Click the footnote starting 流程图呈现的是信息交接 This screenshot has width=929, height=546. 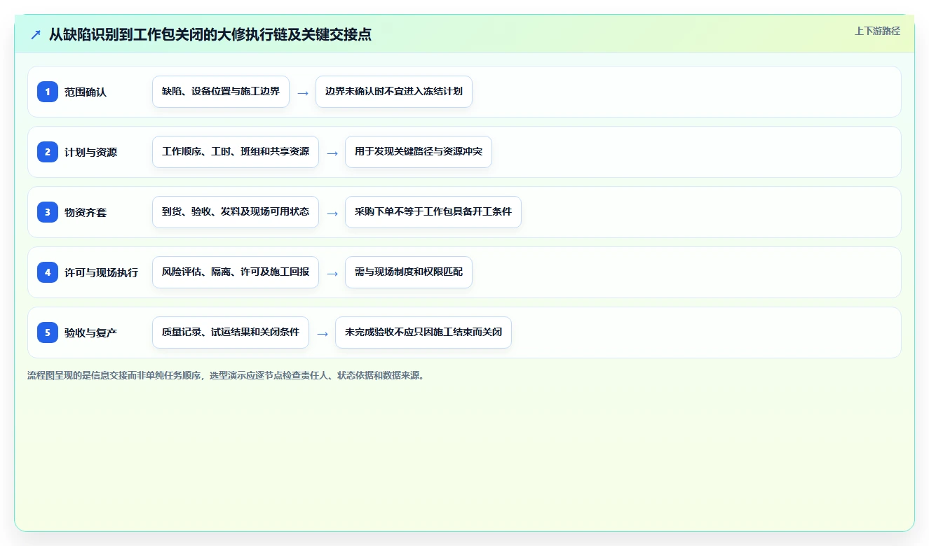click(x=228, y=375)
